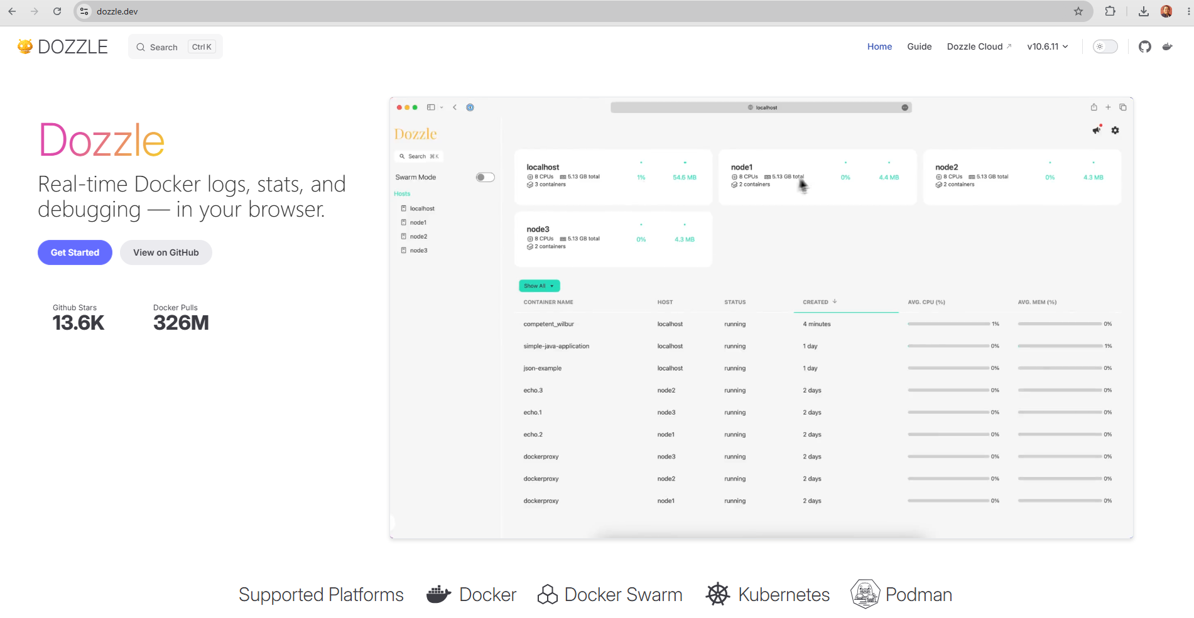Screen dimensions: 1194x618
Task: Click json-example container name
Action: pyautogui.click(x=543, y=368)
